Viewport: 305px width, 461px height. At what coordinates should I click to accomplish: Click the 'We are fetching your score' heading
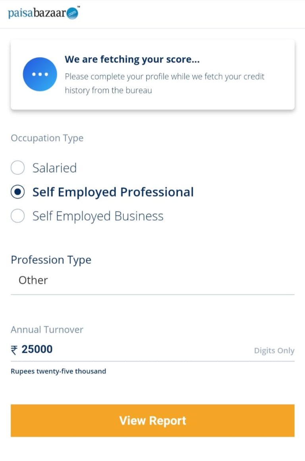coord(132,60)
